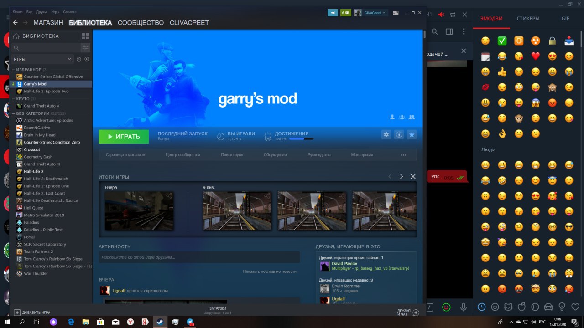This screenshot has width=584, height=328.
Task: Click the microphone voice message icon
Action: click(464, 307)
